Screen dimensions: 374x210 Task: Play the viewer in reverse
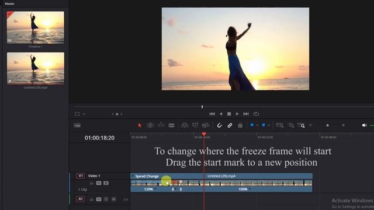click(x=221, y=114)
